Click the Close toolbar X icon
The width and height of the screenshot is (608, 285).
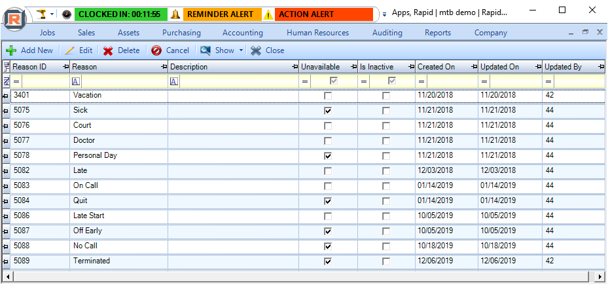coord(256,50)
